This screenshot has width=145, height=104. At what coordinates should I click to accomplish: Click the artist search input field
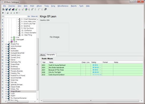click(16, 16)
